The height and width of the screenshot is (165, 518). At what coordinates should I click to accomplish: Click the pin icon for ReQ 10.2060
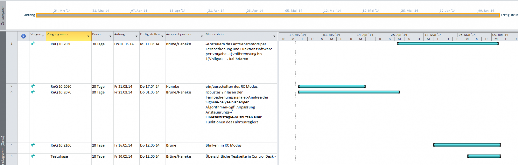click(33, 86)
